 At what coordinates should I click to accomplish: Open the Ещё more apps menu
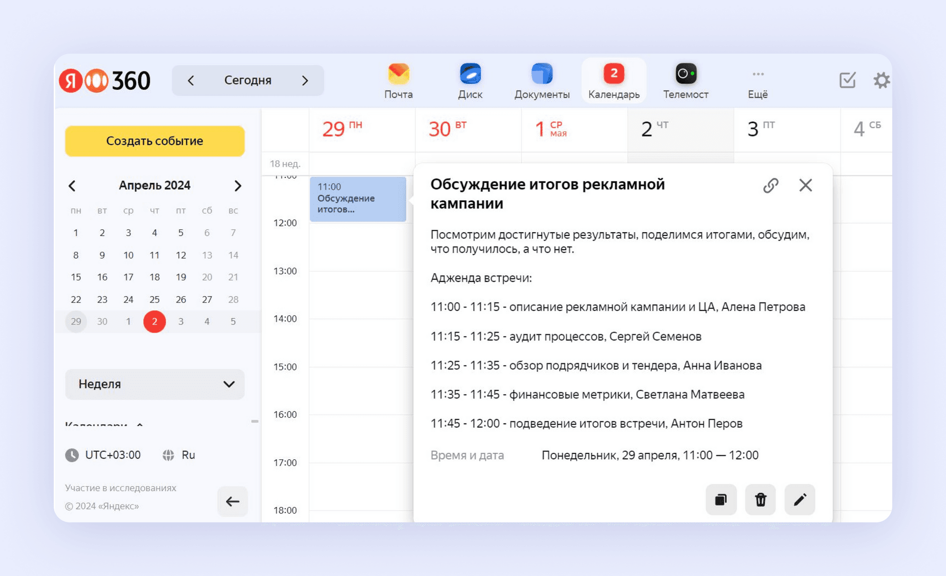(x=758, y=84)
